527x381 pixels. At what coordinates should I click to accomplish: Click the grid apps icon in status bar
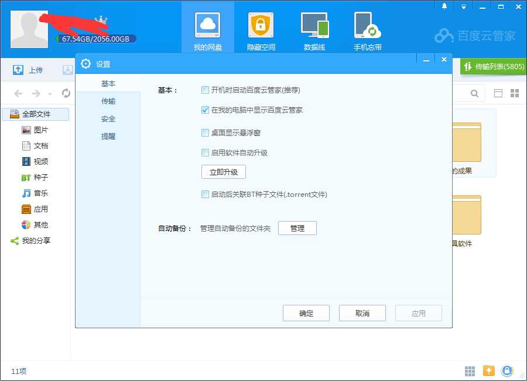(470, 371)
